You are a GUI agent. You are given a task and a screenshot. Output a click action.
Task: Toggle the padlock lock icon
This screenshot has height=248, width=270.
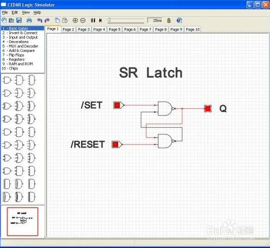169,20
